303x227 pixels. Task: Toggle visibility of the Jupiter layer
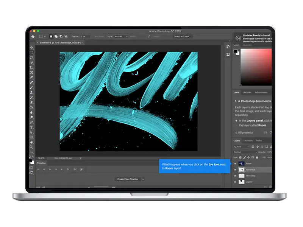tap(235, 182)
